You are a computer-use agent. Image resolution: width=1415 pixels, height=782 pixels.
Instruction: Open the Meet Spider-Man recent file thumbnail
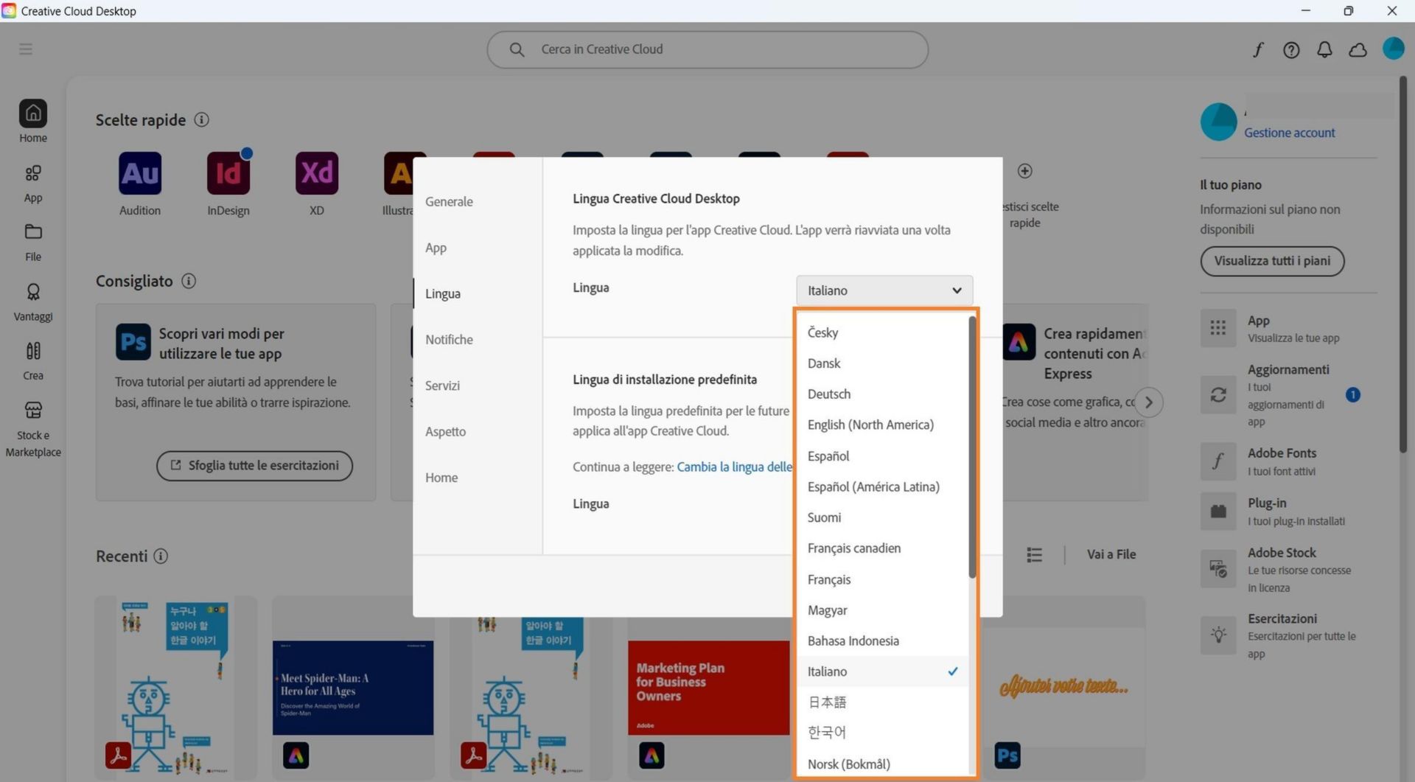click(x=353, y=688)
